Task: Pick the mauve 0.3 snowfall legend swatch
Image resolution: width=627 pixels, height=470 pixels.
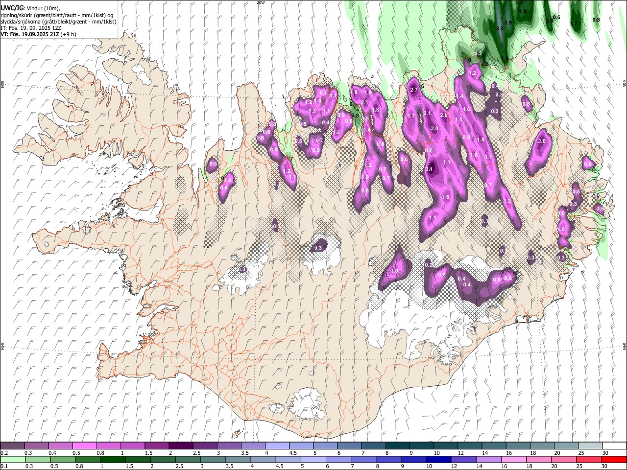Action: 37,446
